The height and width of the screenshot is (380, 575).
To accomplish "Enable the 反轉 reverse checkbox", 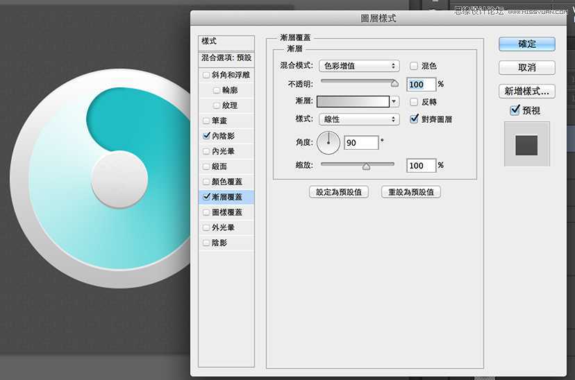I will tap(414, 101).
